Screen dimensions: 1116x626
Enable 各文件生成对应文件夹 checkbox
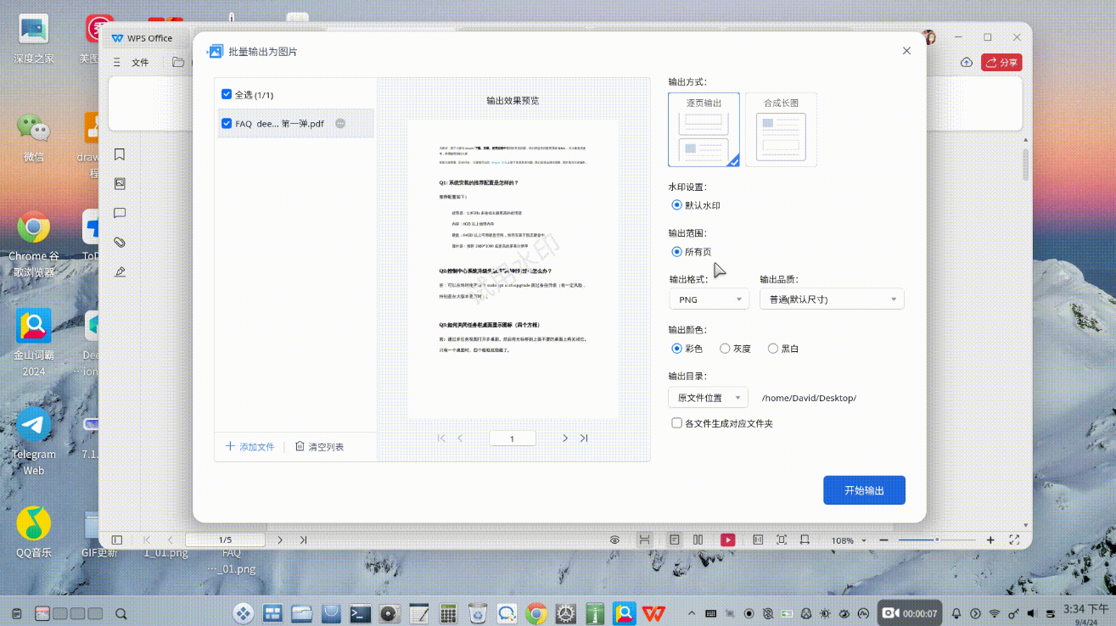click(676, 423)
